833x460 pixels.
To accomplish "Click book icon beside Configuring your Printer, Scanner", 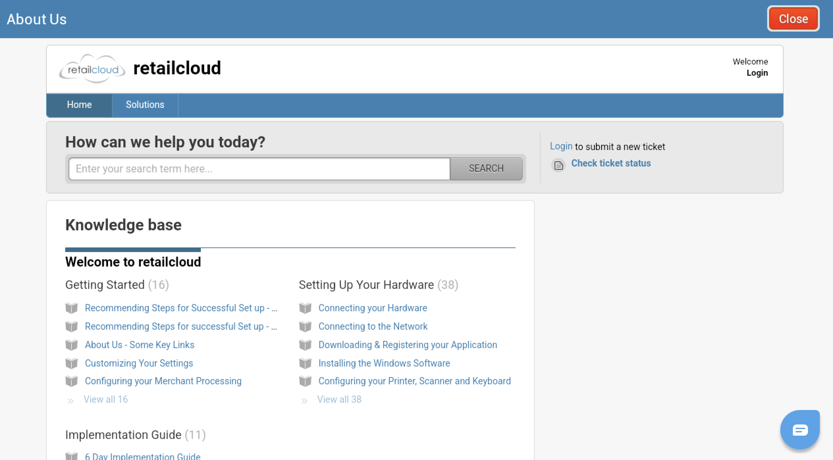I will (x=305, y=381).
